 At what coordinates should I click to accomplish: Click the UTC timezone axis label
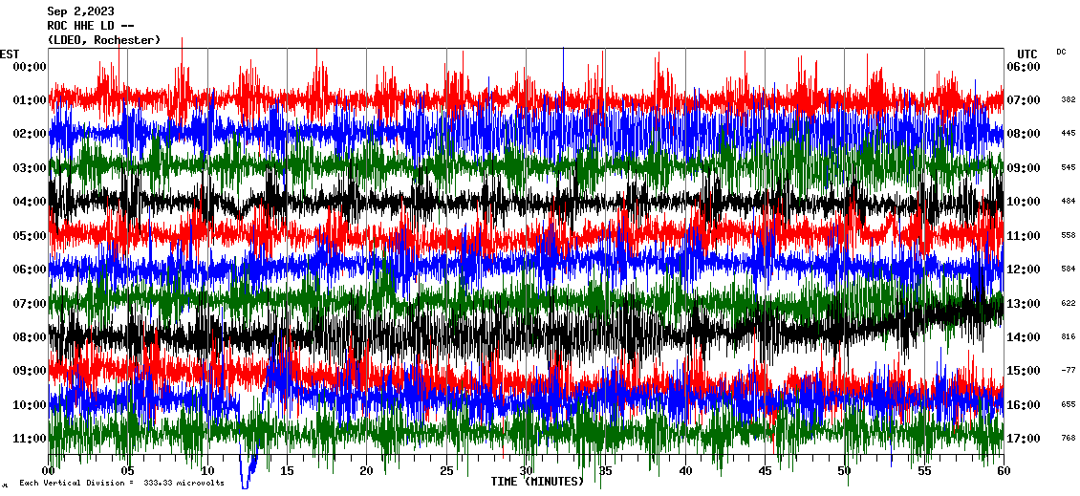coord(1026,54)
